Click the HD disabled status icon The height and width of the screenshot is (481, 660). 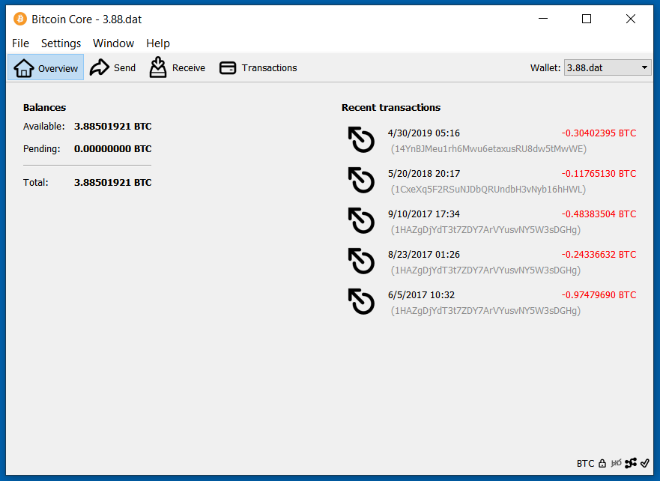coord(617,463)
